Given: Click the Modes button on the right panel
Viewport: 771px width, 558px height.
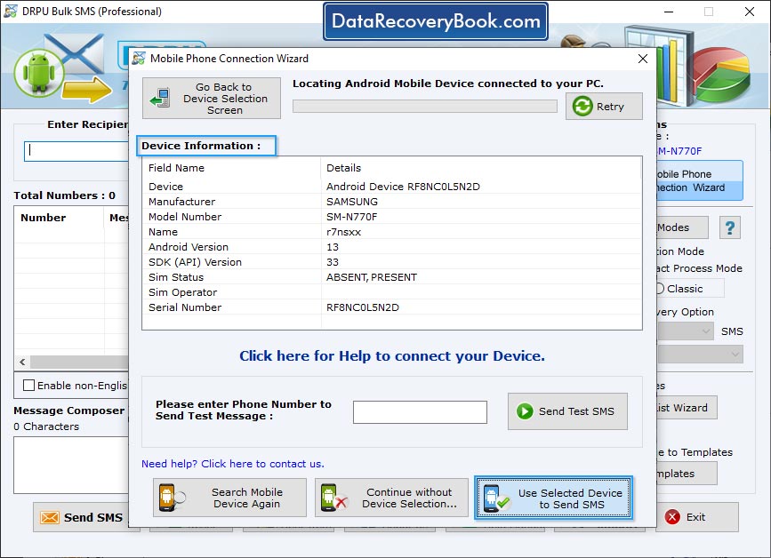Looking at the screenshot, I should 681,227.
